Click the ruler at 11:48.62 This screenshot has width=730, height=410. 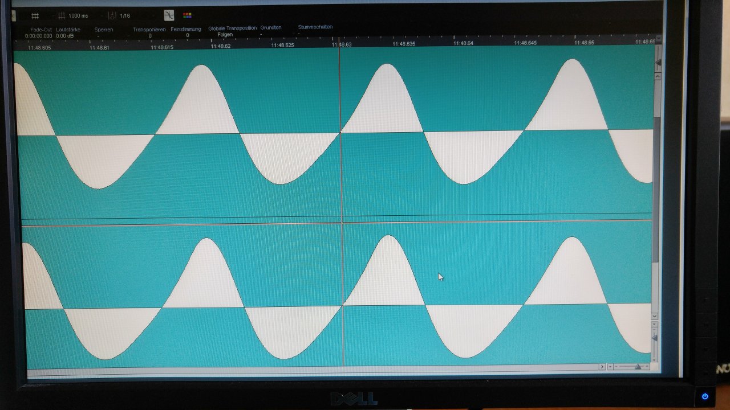tap(221, 46)
